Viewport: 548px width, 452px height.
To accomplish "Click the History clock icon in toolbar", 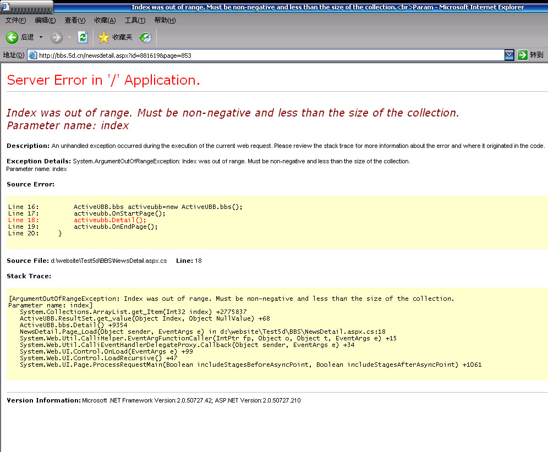I will (145, 37).
